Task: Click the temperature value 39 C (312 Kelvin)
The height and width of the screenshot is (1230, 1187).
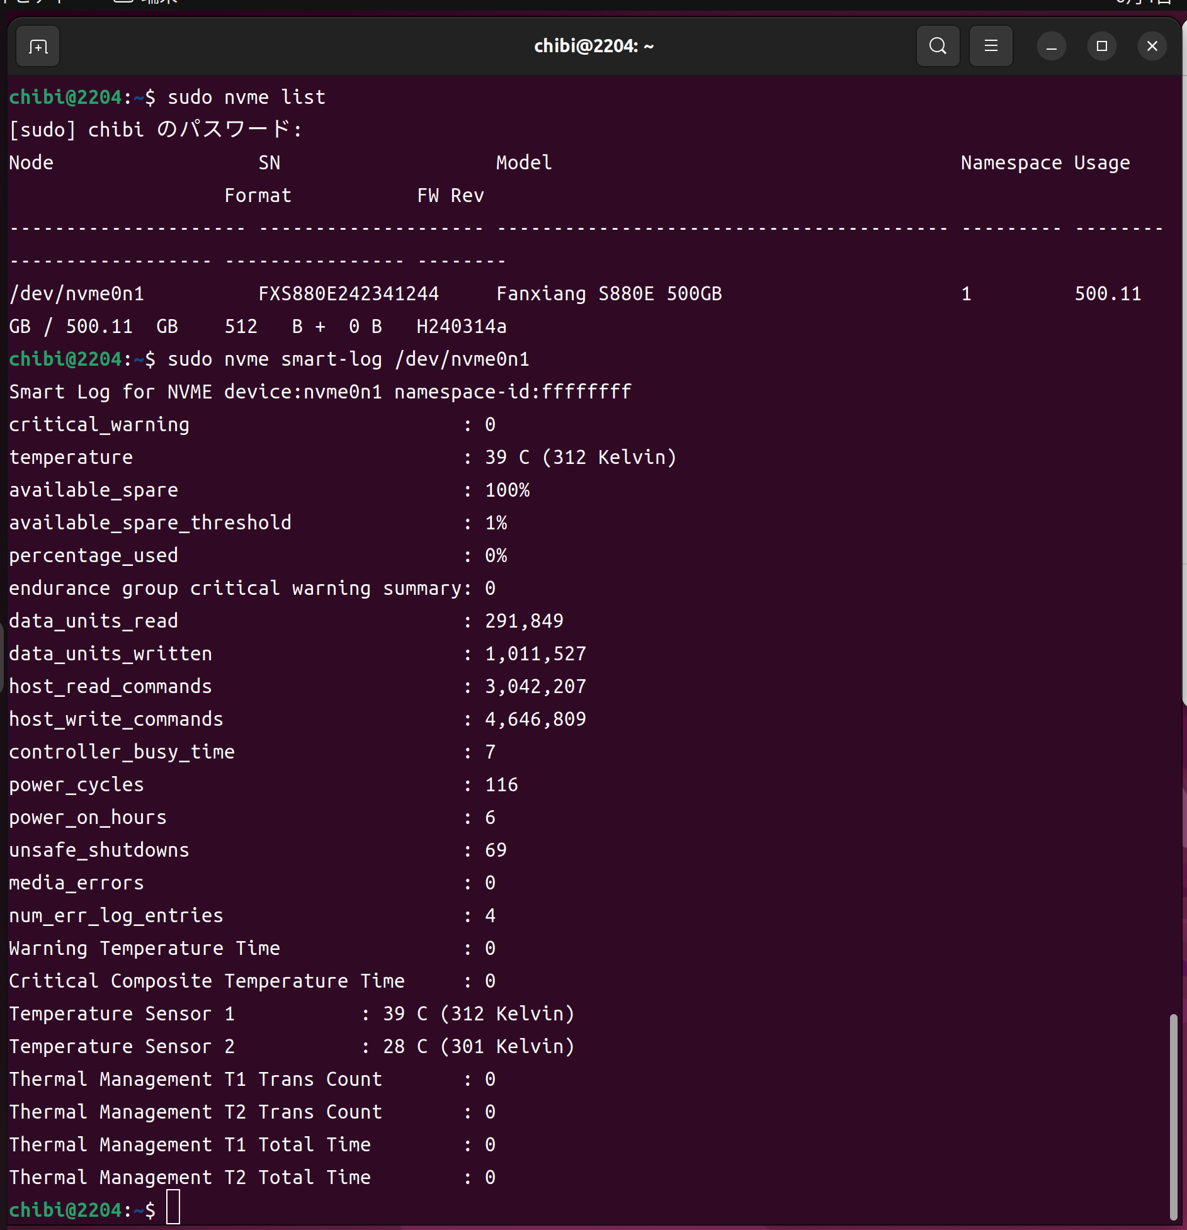Action: [x=580, y=458]
